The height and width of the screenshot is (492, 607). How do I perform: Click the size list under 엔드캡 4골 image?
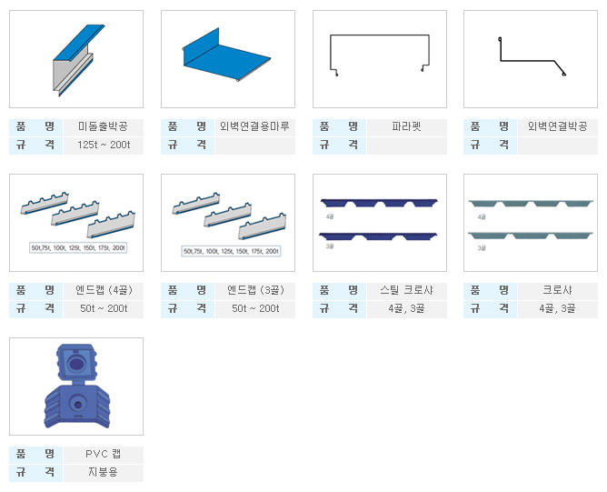[x=78, y=247]
